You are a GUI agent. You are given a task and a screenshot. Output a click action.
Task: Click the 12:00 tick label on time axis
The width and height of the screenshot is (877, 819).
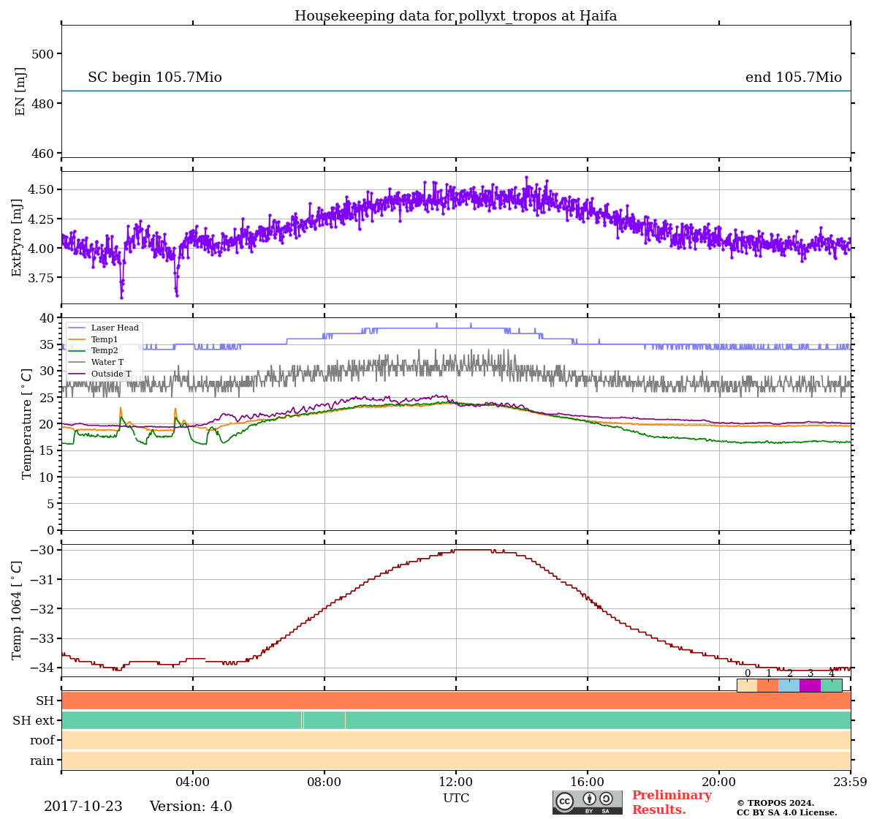pos(456,782)
